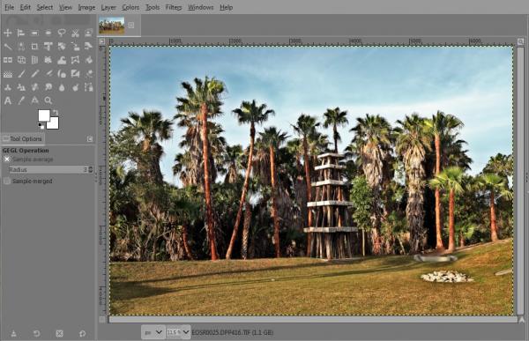529x341 pixels.
Task: Open the unit dropdown in status bar
Action: (x=153, y=332)
